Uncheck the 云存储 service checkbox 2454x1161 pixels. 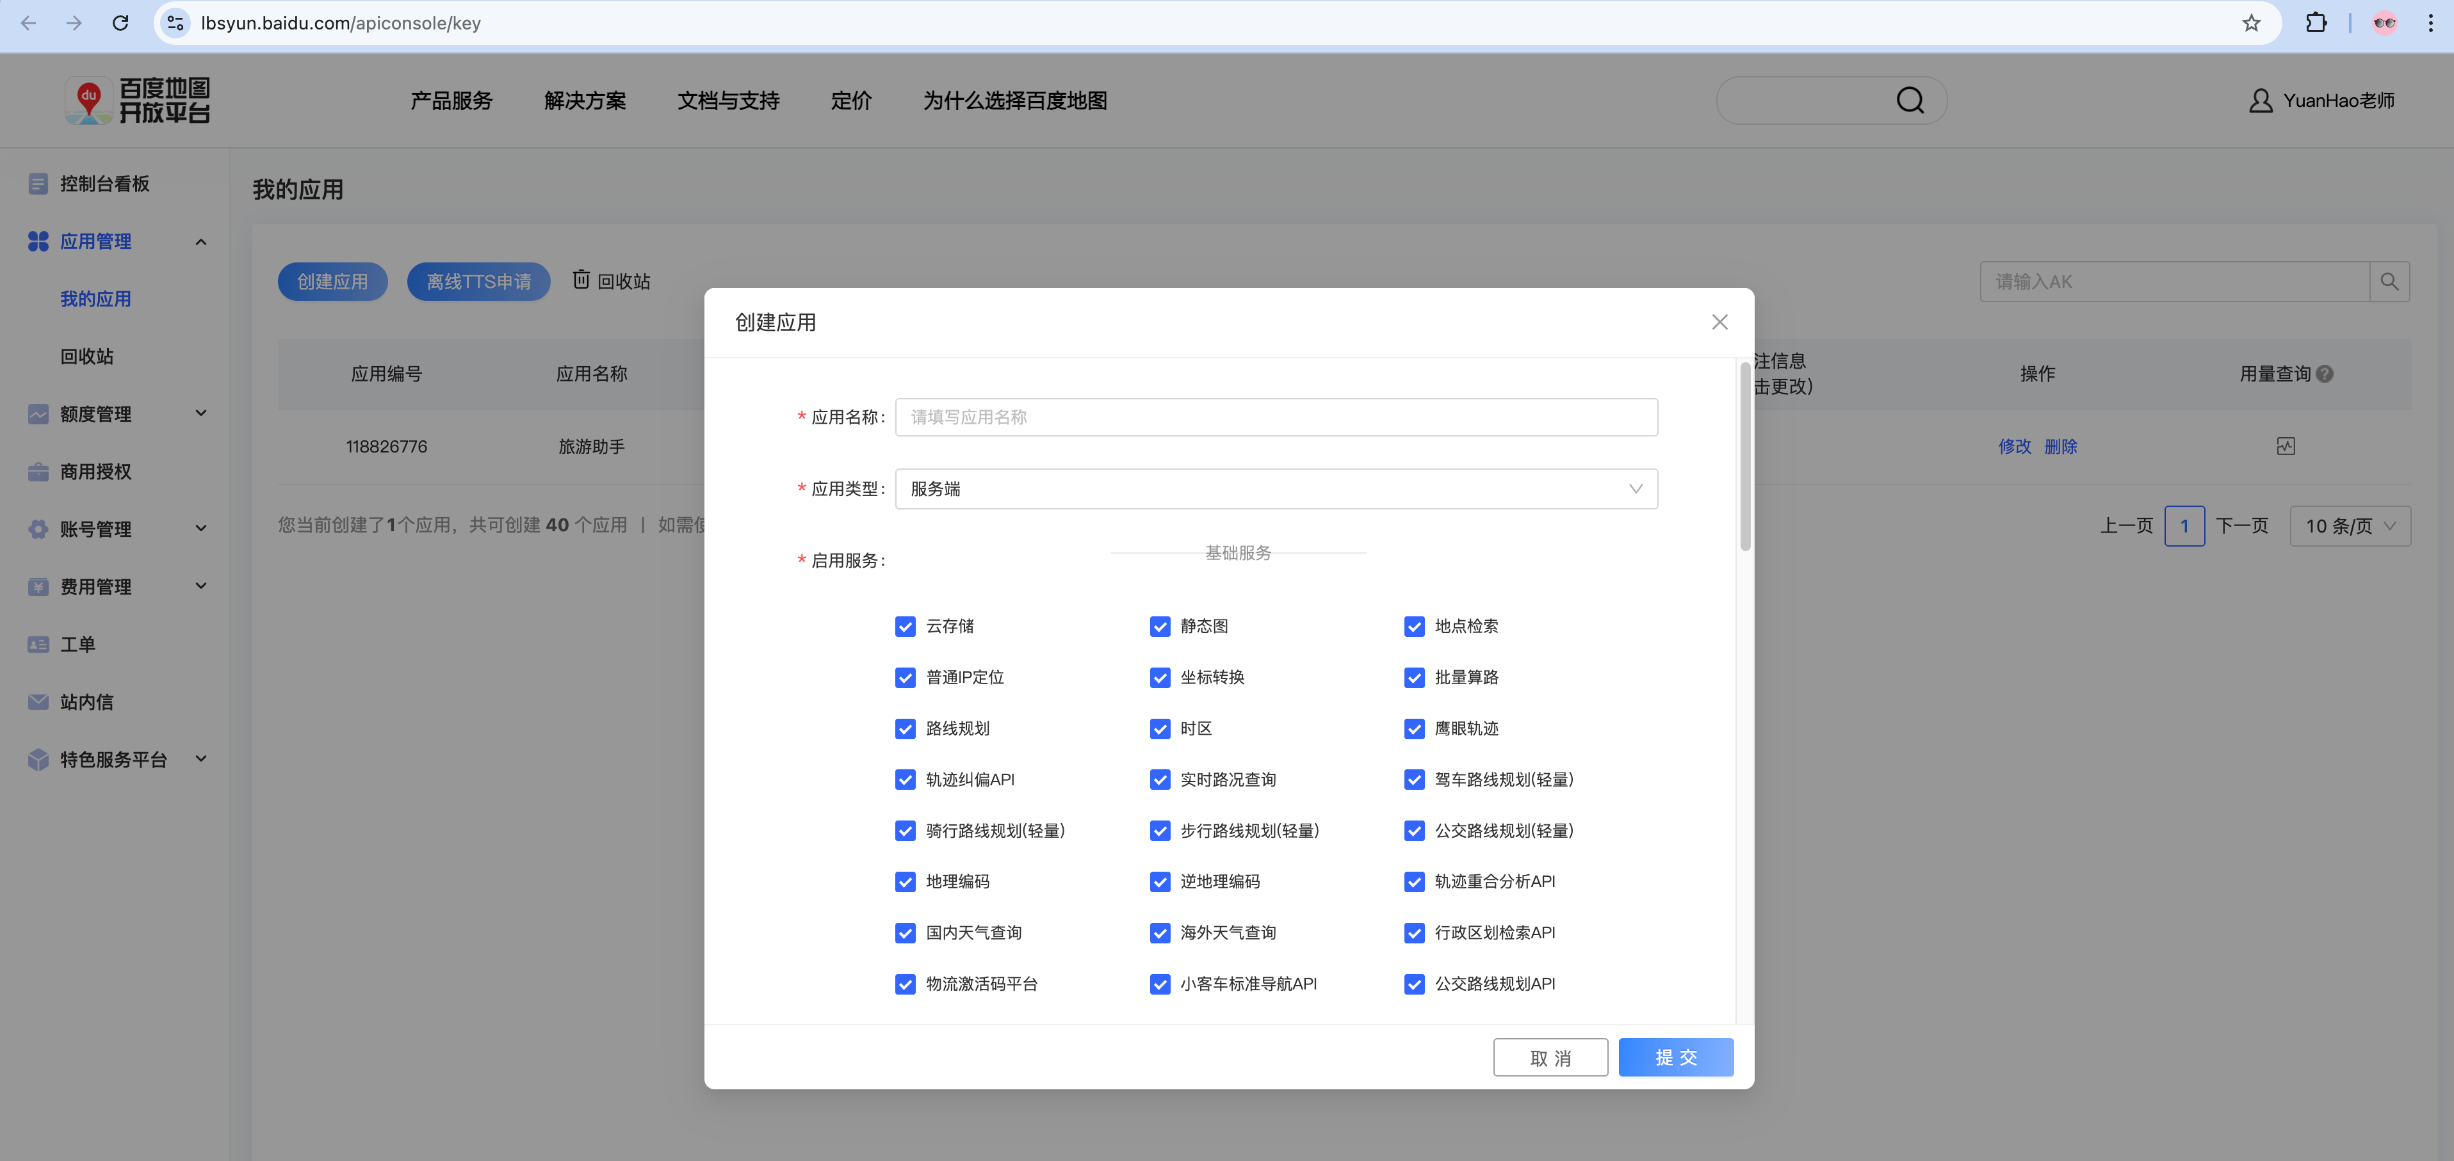point(905,627)
